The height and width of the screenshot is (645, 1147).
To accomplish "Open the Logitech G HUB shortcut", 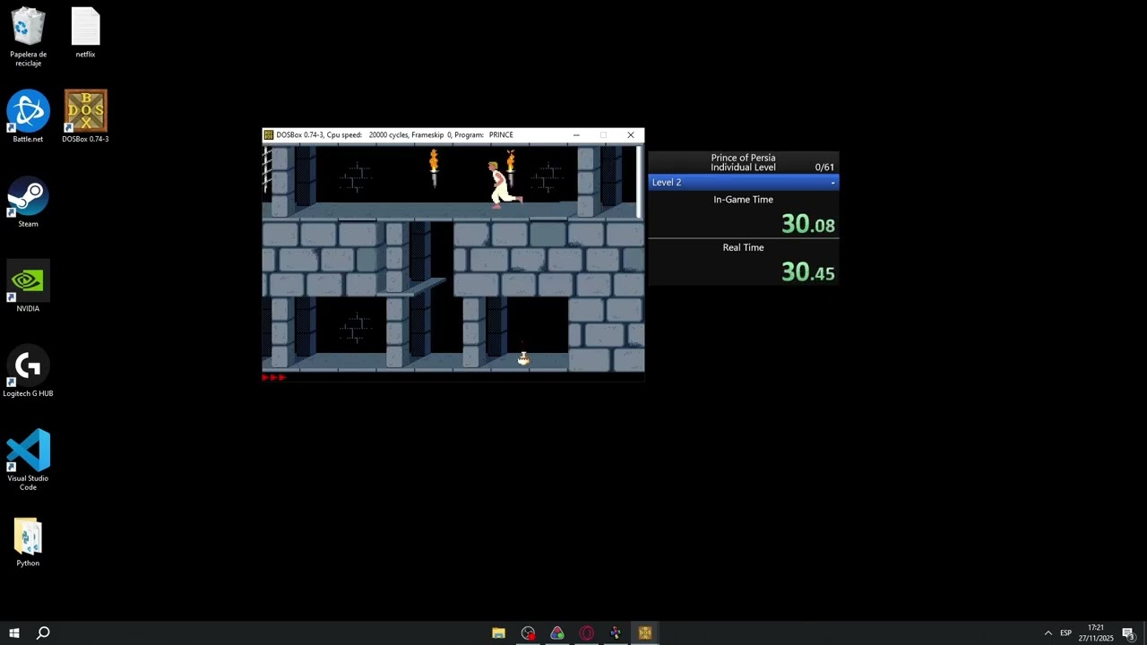I will (x=28, y=372).
